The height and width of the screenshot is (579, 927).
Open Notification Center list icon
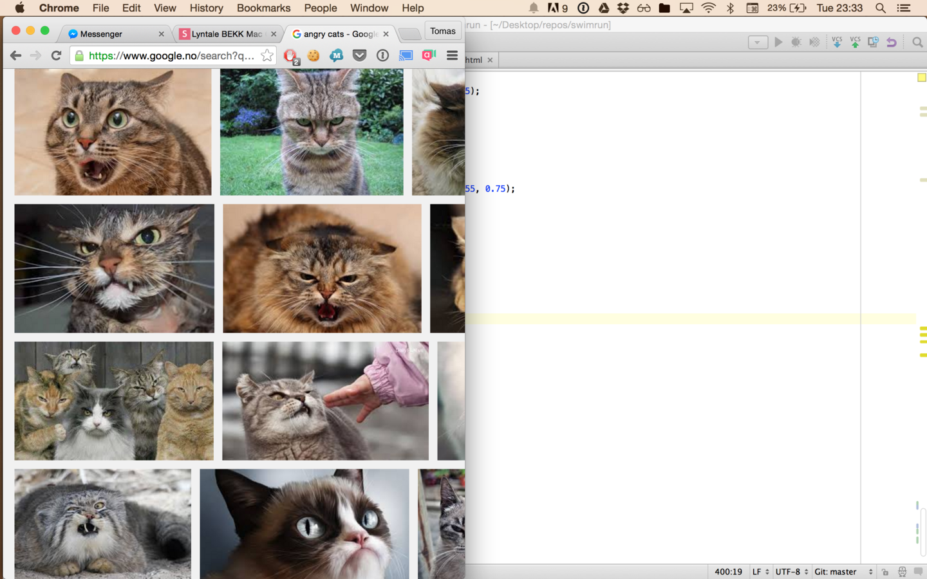904,8
